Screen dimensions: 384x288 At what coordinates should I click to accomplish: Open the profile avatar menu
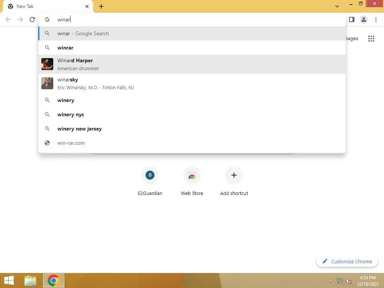tap(364, 19)
